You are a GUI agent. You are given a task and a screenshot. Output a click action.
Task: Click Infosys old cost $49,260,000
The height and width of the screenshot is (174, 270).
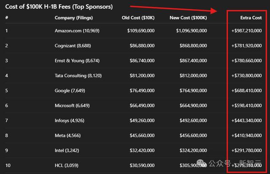(142, 121)
